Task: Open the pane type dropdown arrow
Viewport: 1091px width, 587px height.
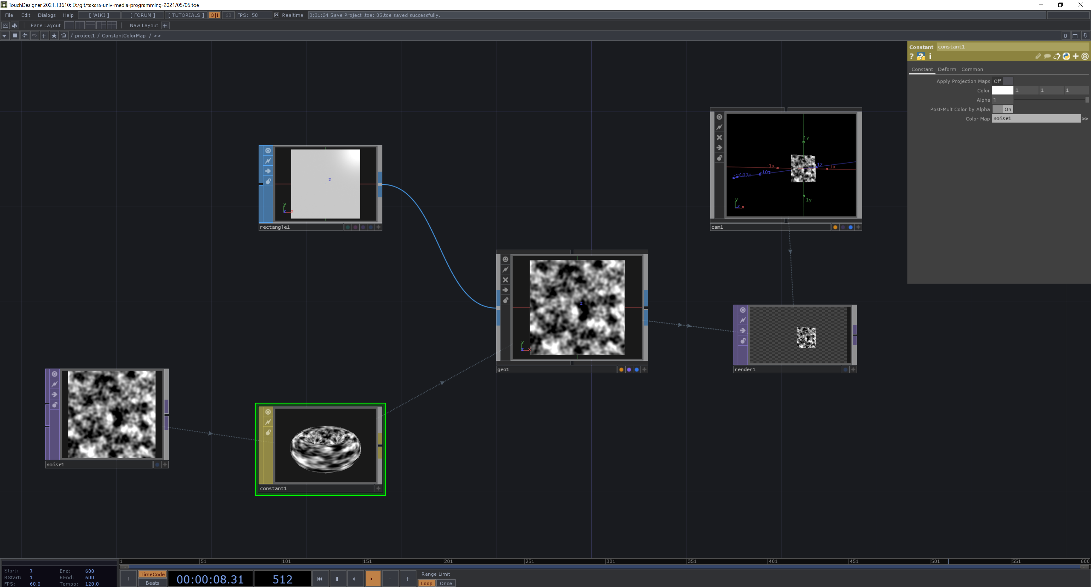Action: (x=5, y=36)
